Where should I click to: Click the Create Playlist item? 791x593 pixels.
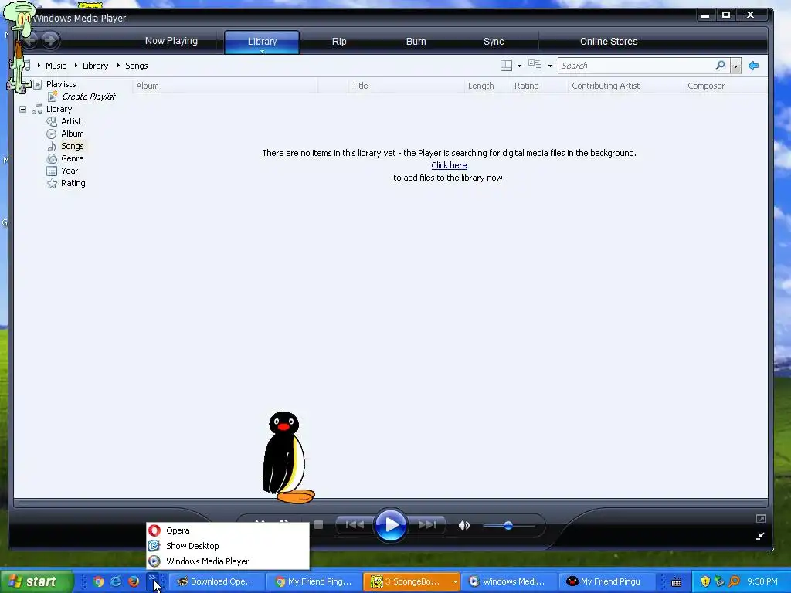(x=88, y=97)
